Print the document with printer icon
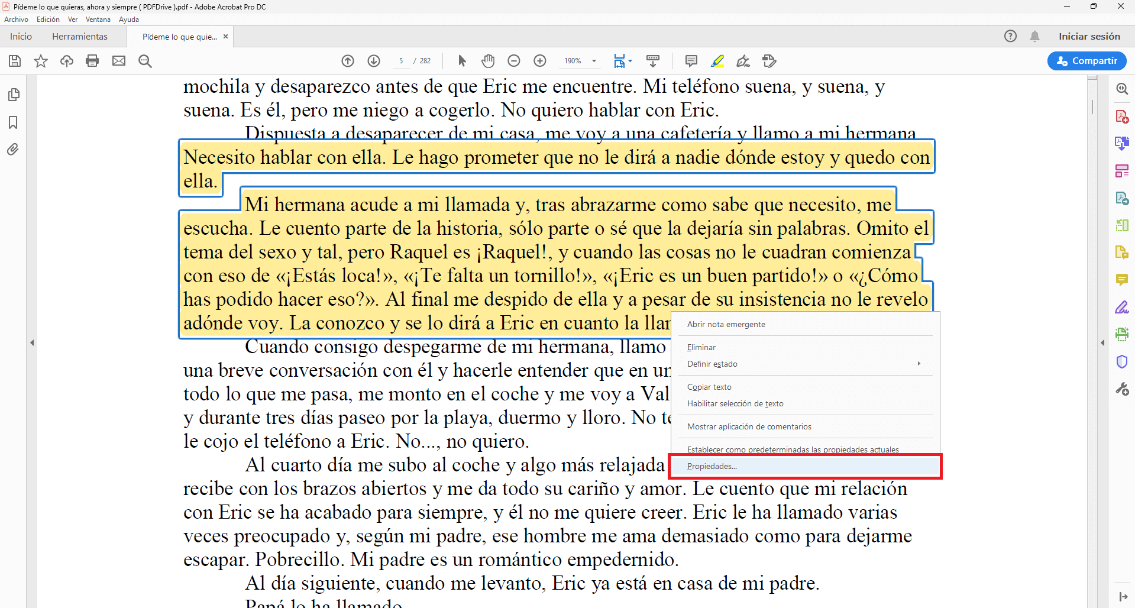The width and height of the screenshot is (1135, 608). tap(92, 61)
